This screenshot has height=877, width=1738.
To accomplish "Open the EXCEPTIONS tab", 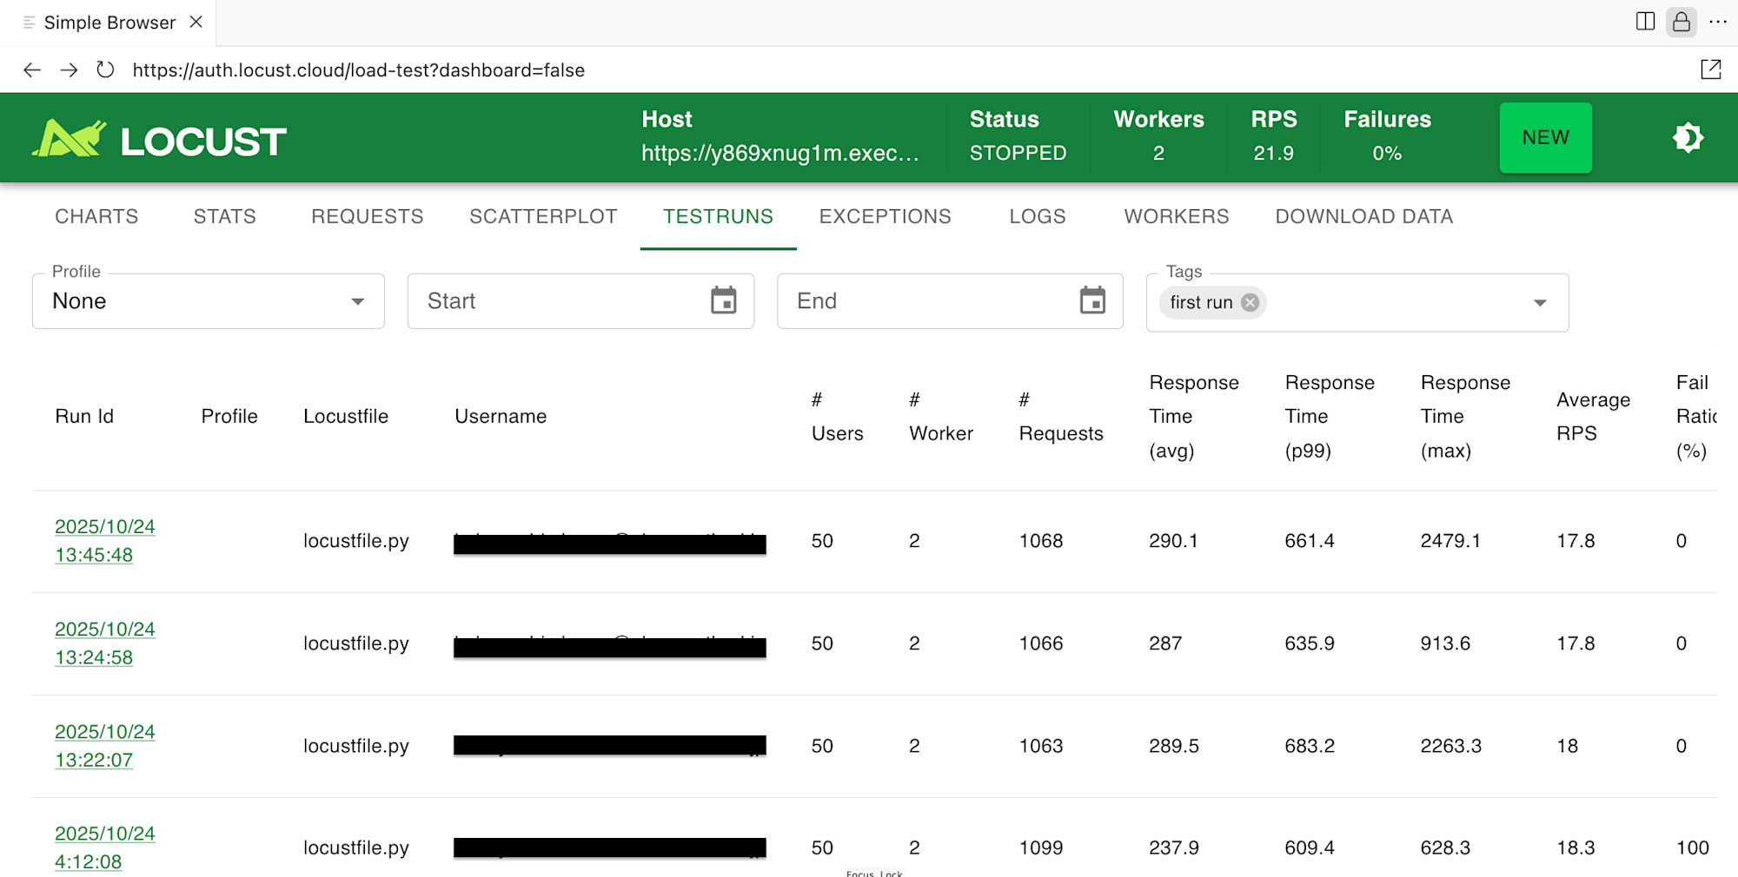I will 885,216.
